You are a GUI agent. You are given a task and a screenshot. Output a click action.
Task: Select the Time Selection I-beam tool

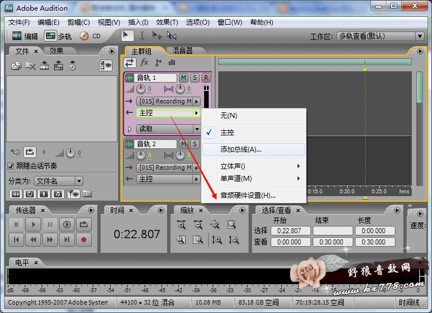point(142,35)
